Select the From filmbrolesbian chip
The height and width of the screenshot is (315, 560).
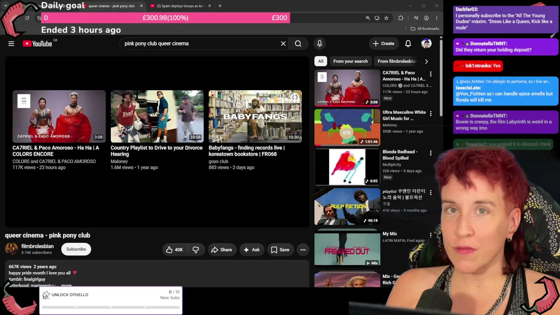tap(397, 61)
